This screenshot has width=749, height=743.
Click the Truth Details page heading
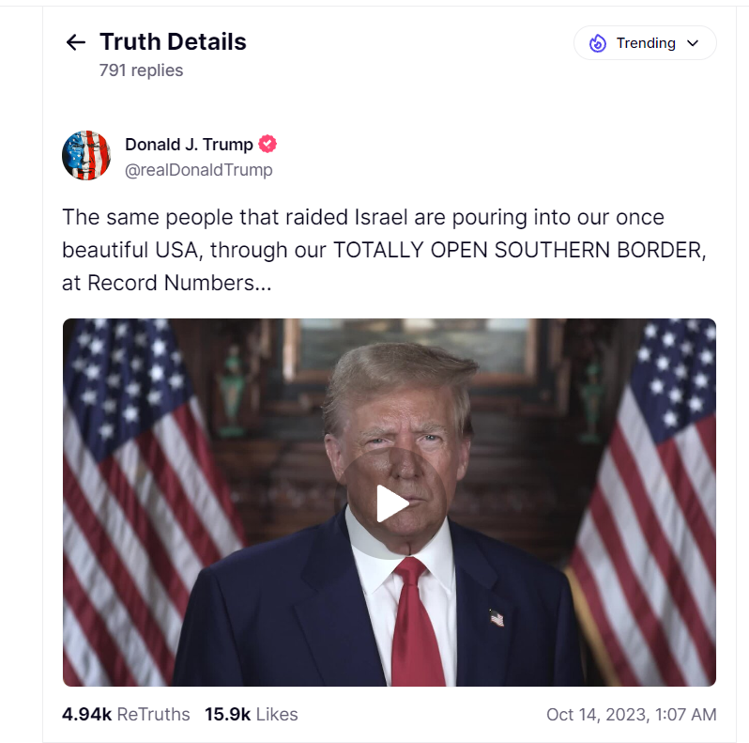tap(173, 41)
